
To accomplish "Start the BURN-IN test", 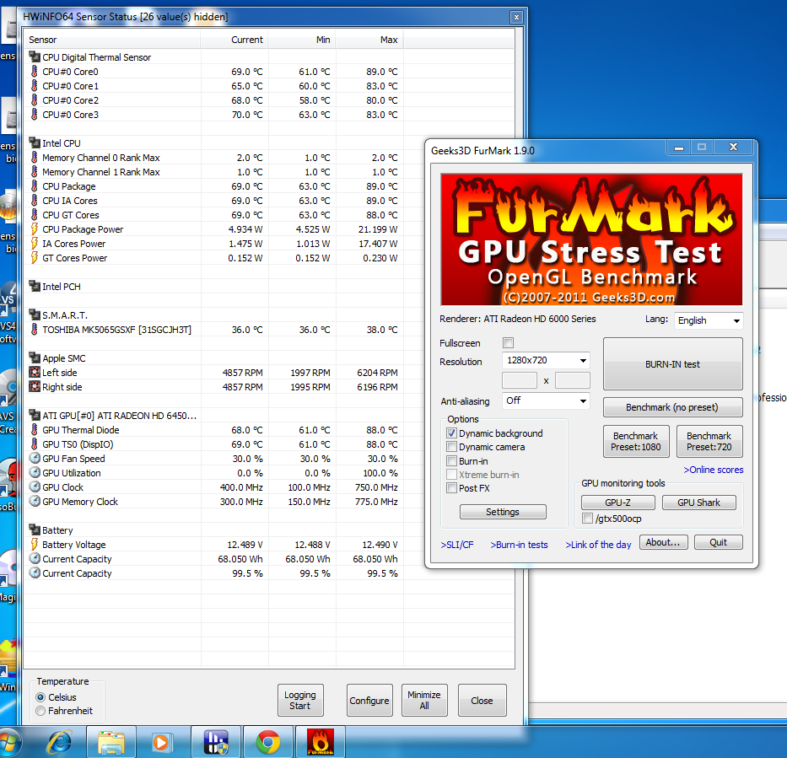I will 672,364.
